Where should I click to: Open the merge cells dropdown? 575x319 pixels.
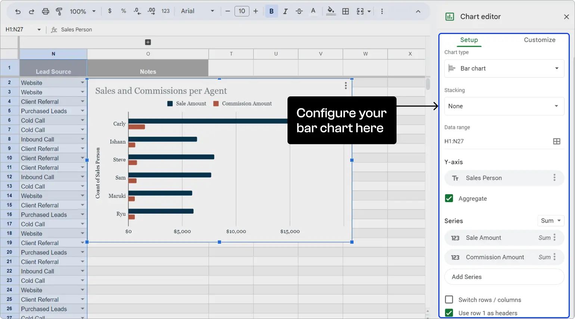(x=364, y=11)
